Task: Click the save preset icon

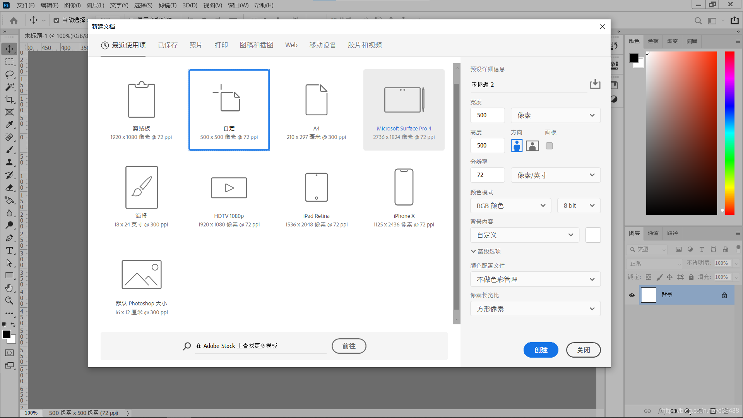Action: click(595, 84)
